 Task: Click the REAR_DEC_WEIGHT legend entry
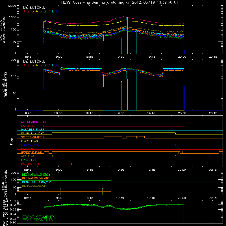pos(35,186)
